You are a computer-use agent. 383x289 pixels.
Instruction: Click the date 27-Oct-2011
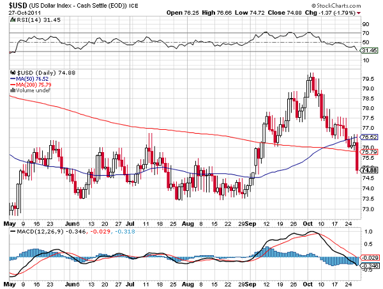[x=25, y=13]
